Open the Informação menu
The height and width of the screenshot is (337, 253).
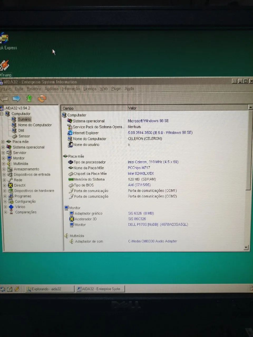click(71, 89)
